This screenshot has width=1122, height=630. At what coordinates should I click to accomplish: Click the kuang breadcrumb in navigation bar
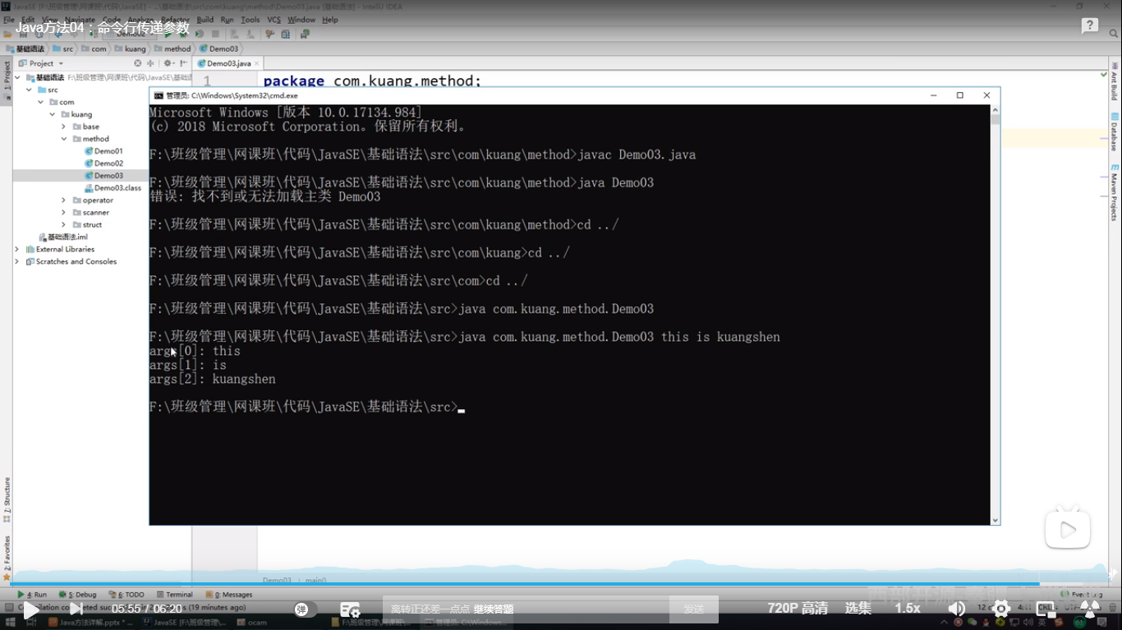point(131,49)
